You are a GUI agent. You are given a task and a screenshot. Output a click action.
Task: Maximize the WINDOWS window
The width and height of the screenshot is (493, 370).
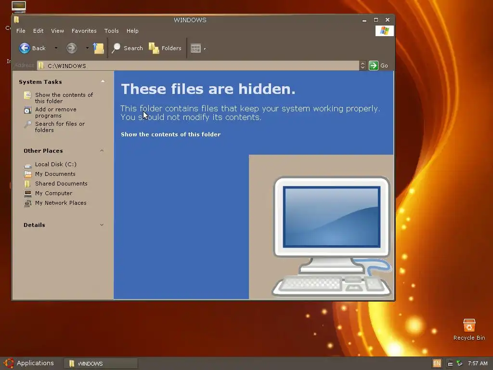pos(376,20)
